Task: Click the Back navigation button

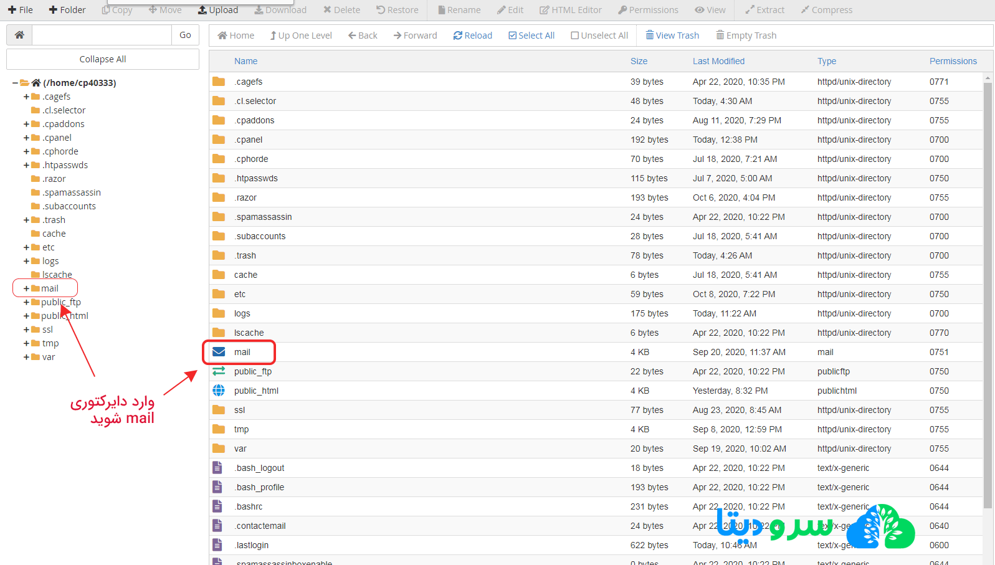Action: [x=363, y=36]
